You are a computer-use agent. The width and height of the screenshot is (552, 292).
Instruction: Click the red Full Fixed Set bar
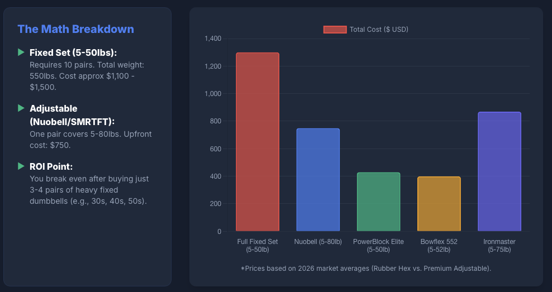pyautogui.click(x=257, y=142)
